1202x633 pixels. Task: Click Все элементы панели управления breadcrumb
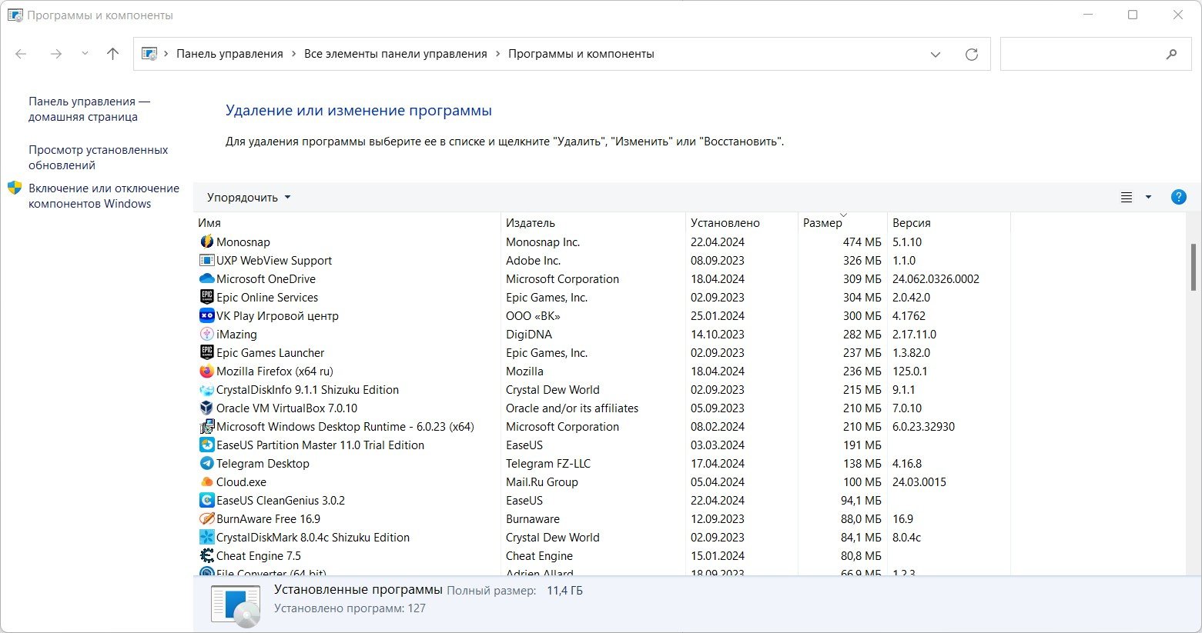coord(396,54)
